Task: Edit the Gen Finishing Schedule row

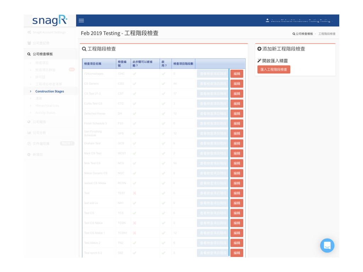Action: [236, 134]
